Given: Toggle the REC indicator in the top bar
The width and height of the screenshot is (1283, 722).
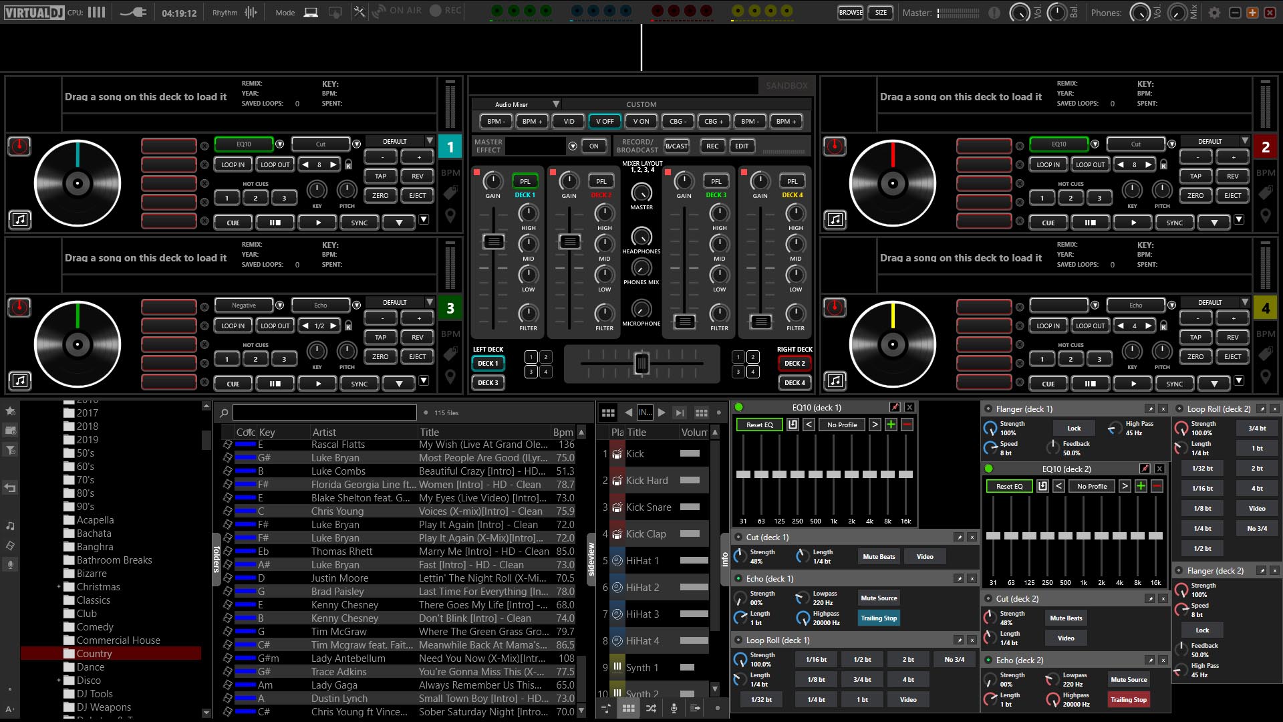Looking at the screenshot, I should [x=446, y=11].
